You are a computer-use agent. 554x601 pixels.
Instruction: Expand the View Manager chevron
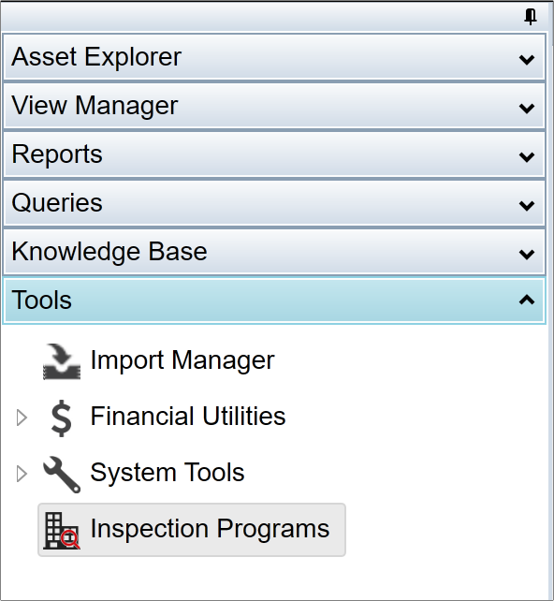(x=527, y=108)
